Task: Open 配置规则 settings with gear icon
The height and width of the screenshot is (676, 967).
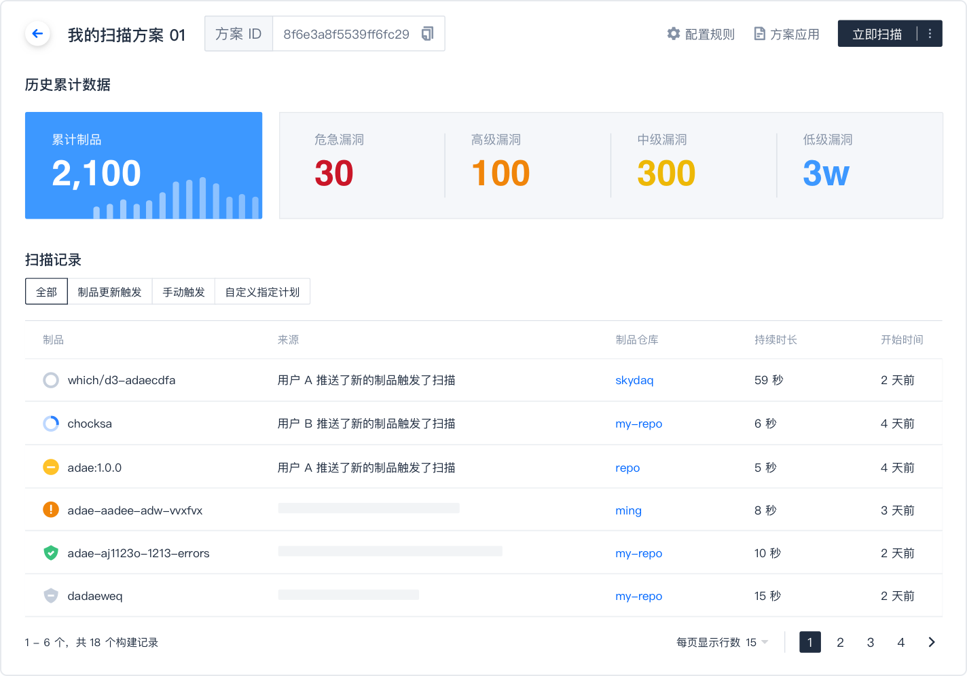Action: tap(701, 34)
